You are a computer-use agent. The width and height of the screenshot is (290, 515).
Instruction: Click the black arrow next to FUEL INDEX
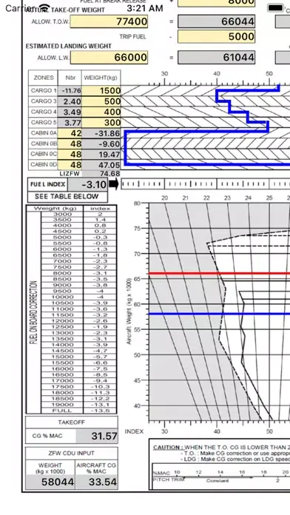click(x=113, y=184)
